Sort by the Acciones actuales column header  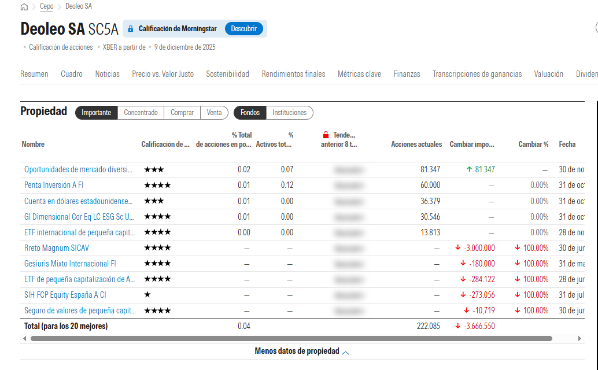tap(416, 145)
